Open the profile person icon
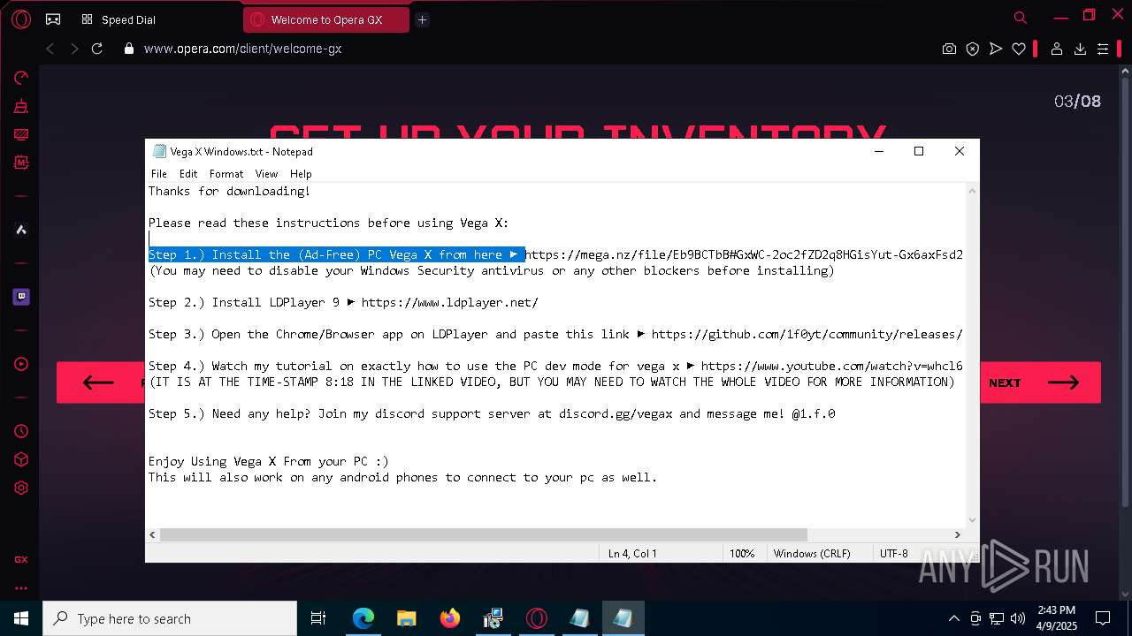Image resolution: width=1132 pixels, height=636 pixels. pyautogui.click(x=1056, y=49)
